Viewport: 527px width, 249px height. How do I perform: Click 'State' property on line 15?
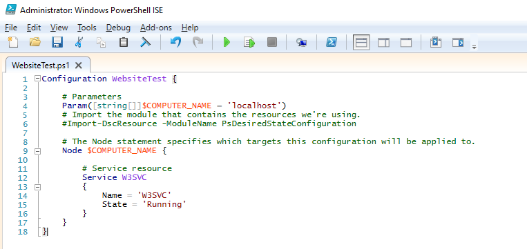tap(115, 205)
